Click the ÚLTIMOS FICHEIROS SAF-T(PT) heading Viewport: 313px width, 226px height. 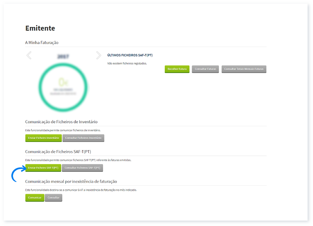(130, 55)
